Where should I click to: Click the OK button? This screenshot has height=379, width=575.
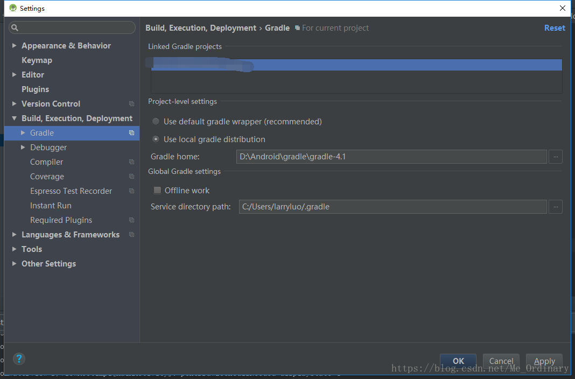[x=458, y=361]
